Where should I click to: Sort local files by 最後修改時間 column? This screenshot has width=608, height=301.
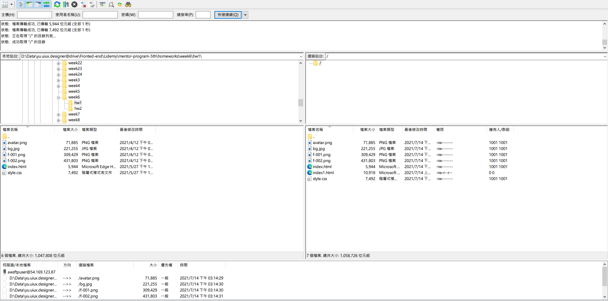click(136, 130)
